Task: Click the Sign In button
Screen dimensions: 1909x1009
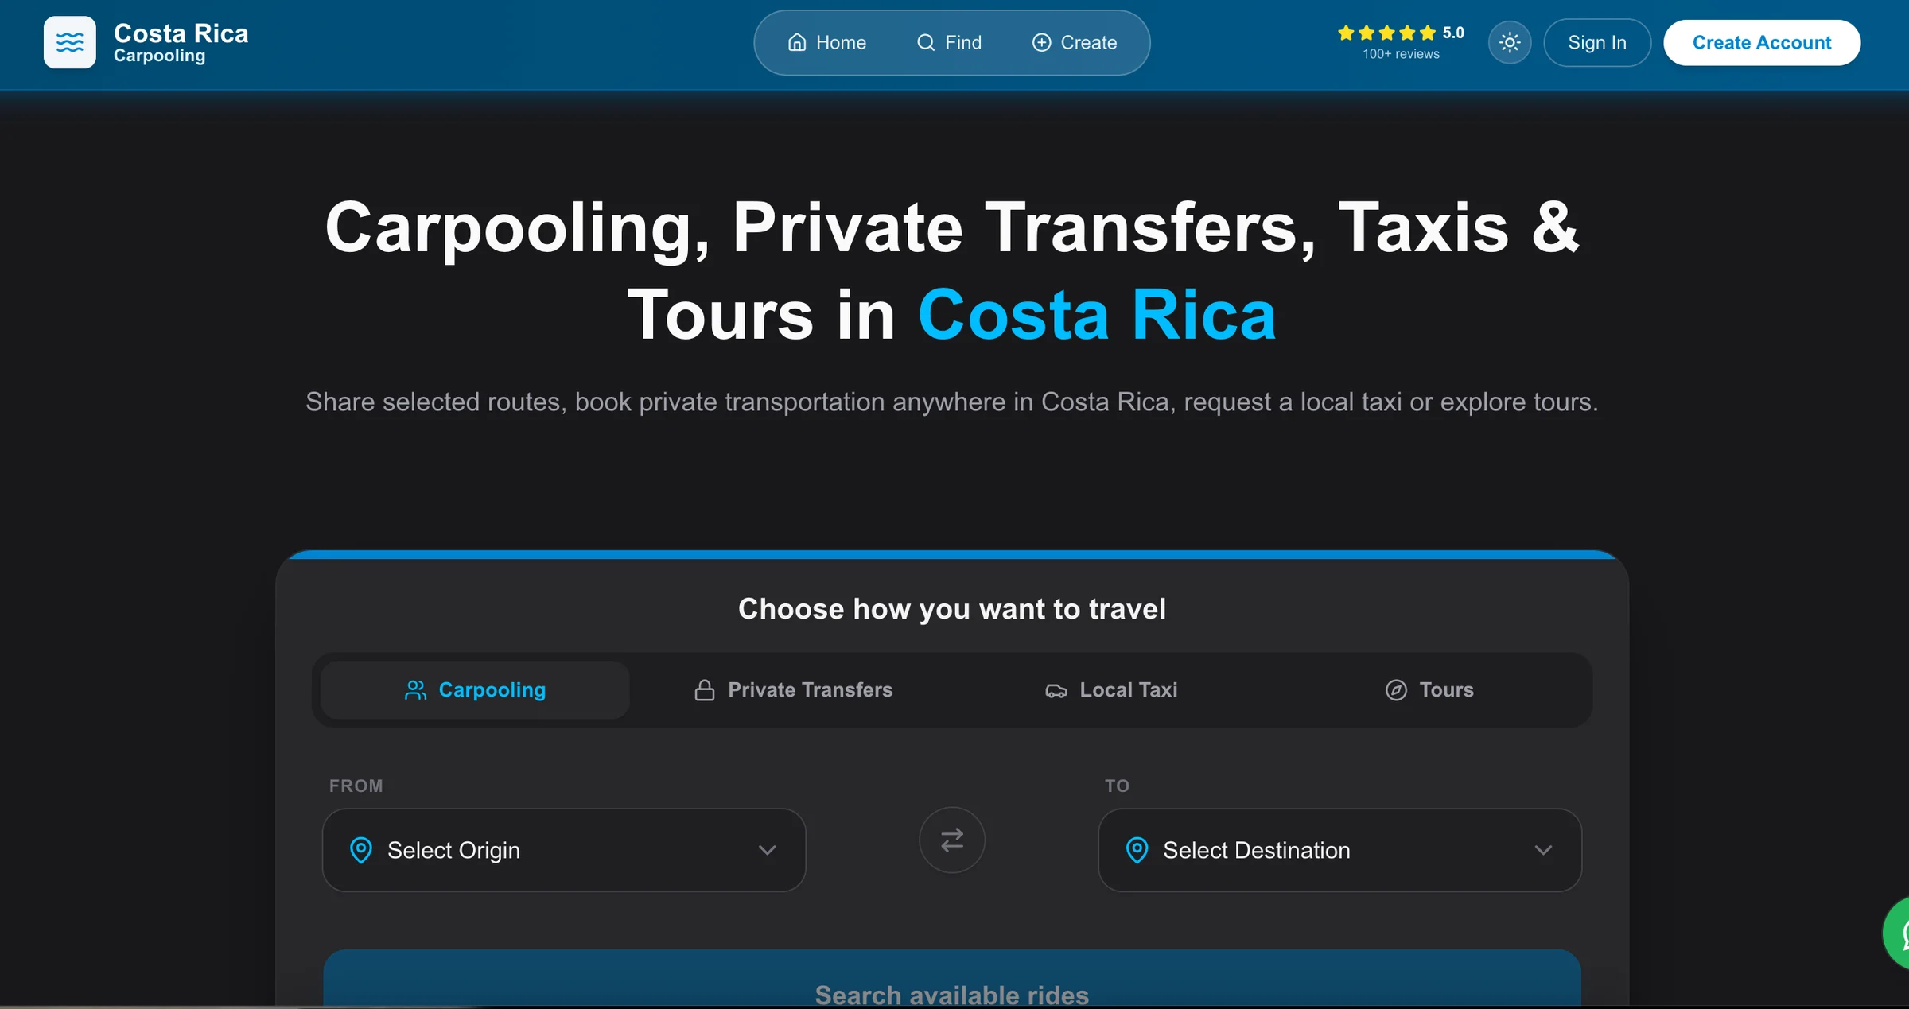Action: [1597, 42]
